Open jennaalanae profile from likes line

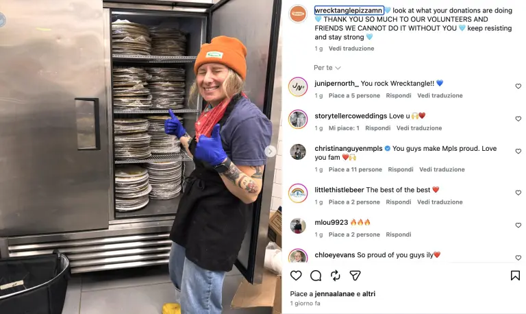tap(335, 294)
